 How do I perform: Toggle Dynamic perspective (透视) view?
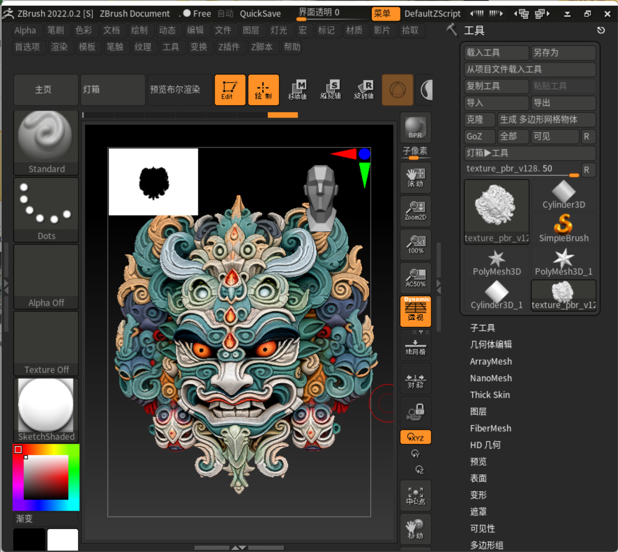(x=415, y=311)
